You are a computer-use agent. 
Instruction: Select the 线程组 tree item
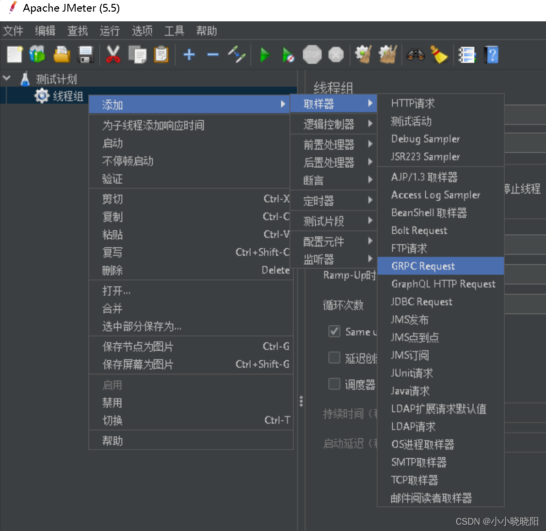pyautogui.click(x=68, y=96)
